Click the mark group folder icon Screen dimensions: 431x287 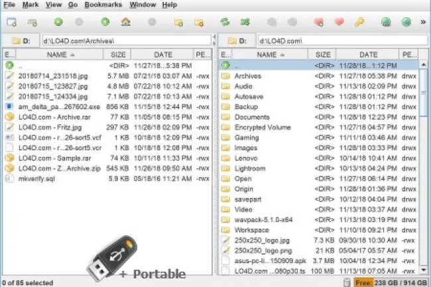(178, 23)
